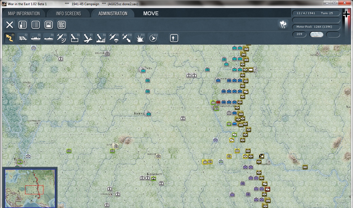
Task: Choose the Air Transport parachute icon (F9)
Action: [114, 38]
